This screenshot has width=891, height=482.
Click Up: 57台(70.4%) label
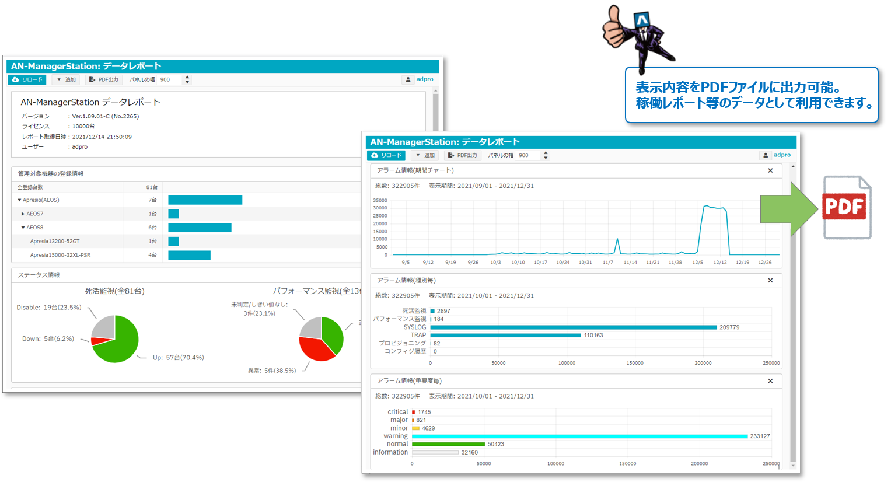(179, 358)
